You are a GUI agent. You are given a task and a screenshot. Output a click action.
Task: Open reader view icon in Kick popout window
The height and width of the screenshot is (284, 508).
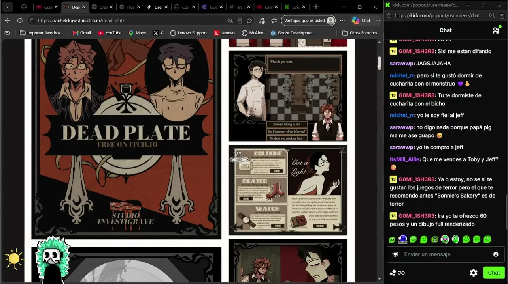[501, 15]
